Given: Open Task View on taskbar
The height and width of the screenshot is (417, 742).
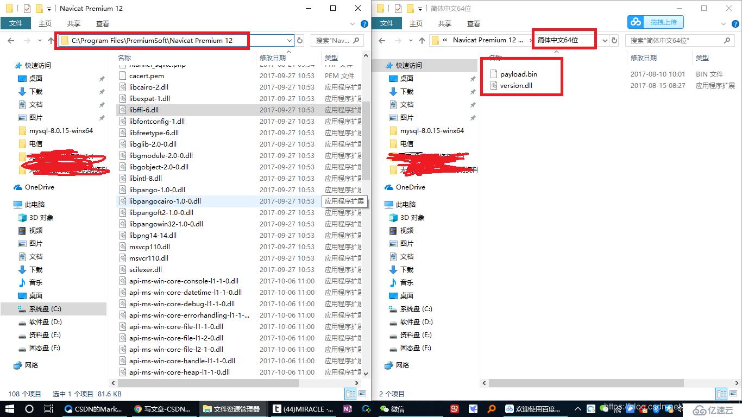Looking at the screenshot, I should pyautogui.click(x=48, y=409).
